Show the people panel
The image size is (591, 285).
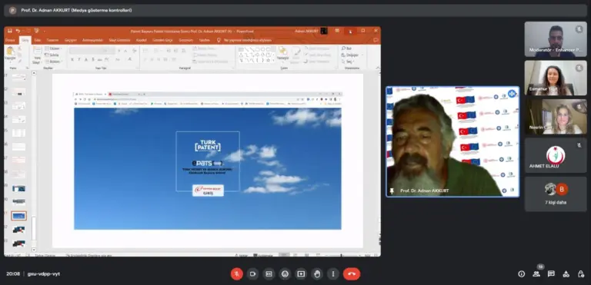coord(536,274)
